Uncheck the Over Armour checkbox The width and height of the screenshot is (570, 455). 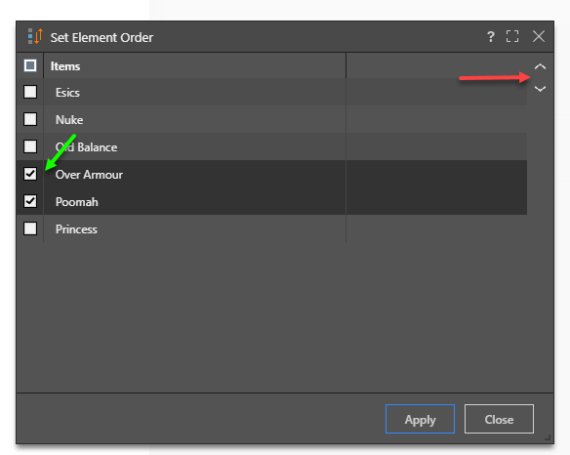coord(30,174)
